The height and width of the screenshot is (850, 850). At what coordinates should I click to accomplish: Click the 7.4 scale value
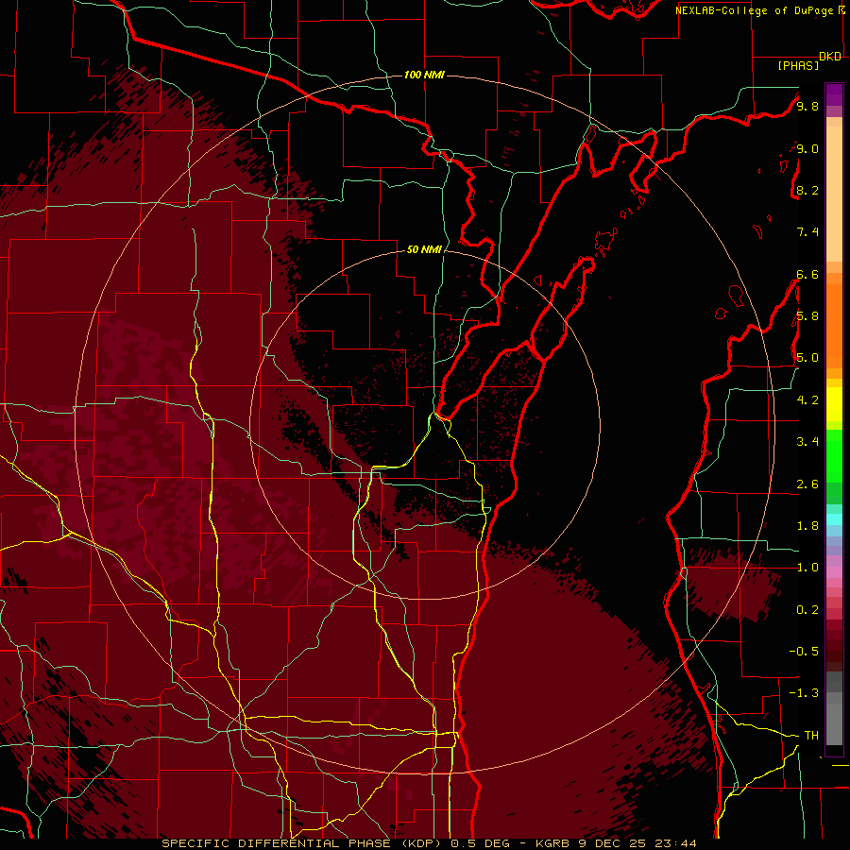click(x=807, y=232)
